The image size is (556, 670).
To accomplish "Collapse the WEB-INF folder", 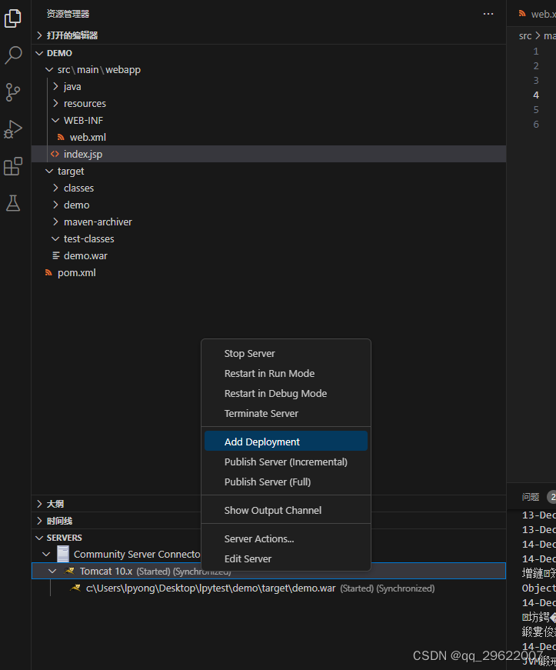I will [x=55, y=121].
